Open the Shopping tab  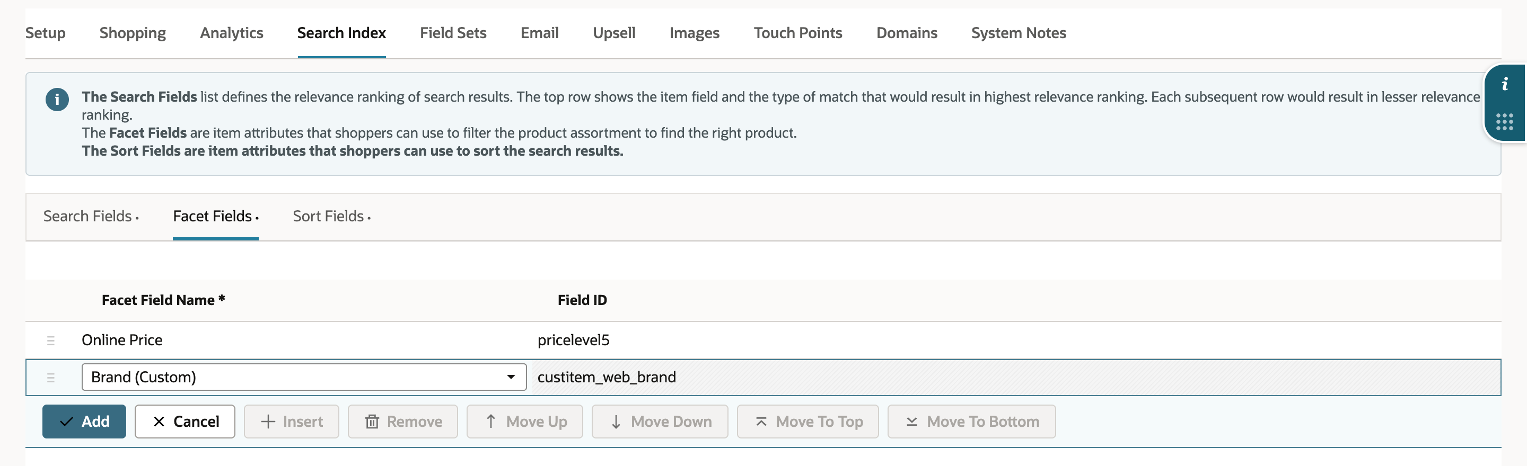[x=133, y=33]
